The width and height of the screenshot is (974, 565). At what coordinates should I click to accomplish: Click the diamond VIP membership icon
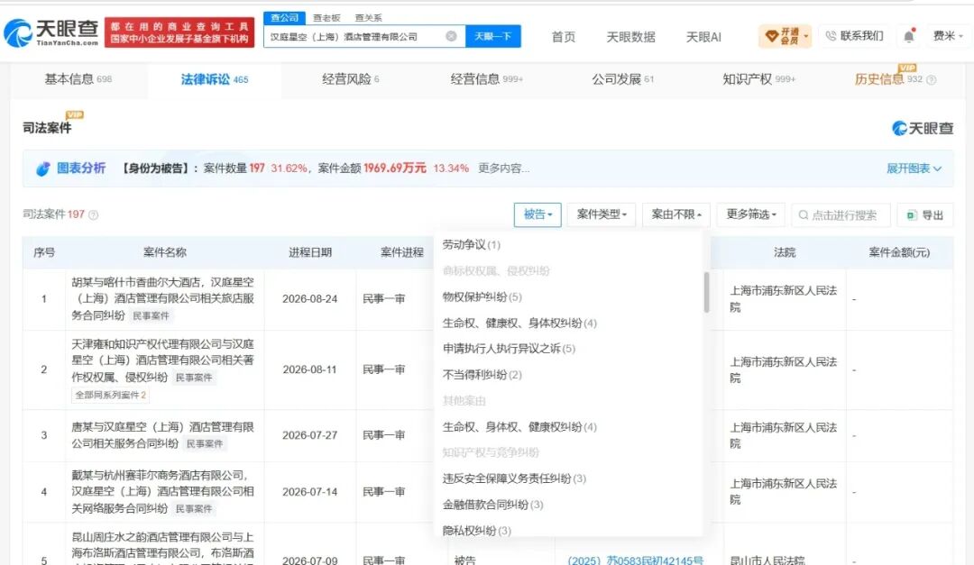coord(771,36)
